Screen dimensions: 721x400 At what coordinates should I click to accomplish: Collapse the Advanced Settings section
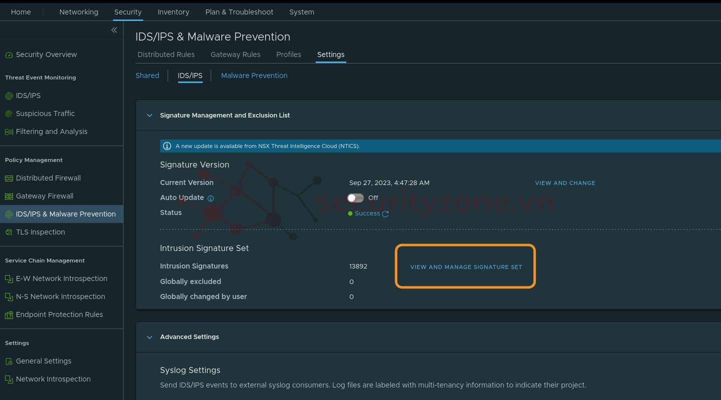coord(149,337)
